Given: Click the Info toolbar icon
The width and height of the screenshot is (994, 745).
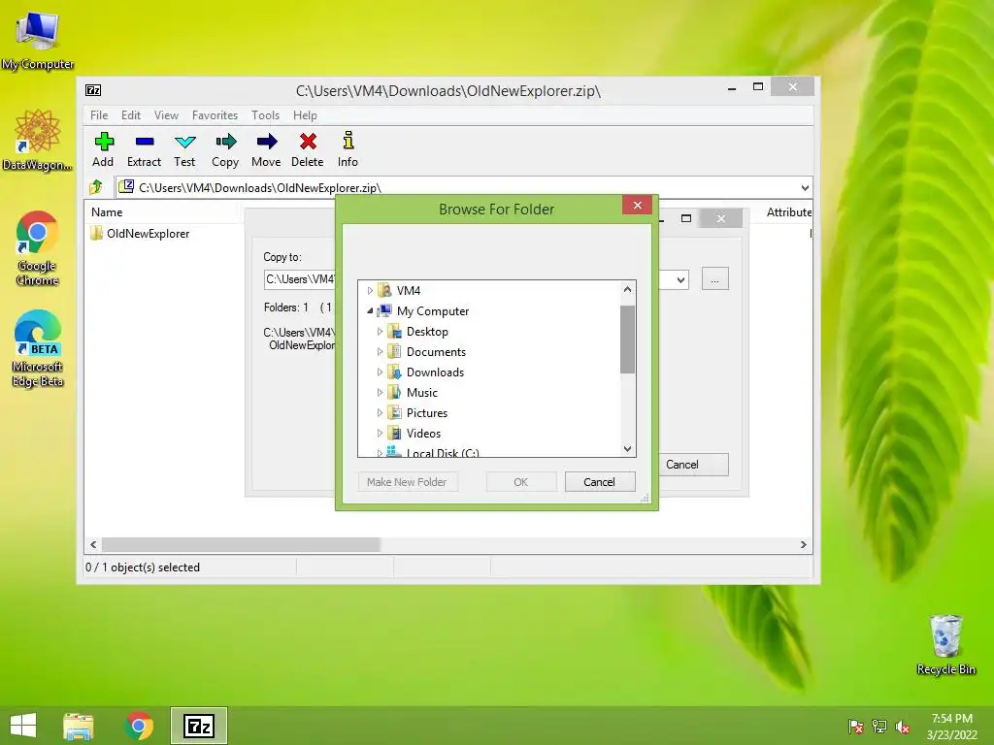Looking at the screenshot, I should click(x=348, y=150).
